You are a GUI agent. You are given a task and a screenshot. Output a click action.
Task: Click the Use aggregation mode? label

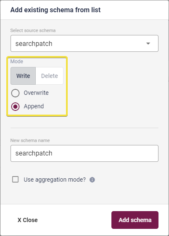coord(55,180)
